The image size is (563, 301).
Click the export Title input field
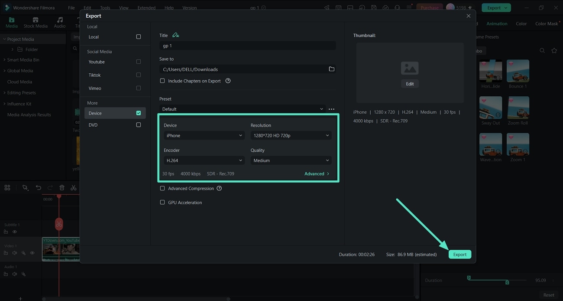tap(247, 46)
